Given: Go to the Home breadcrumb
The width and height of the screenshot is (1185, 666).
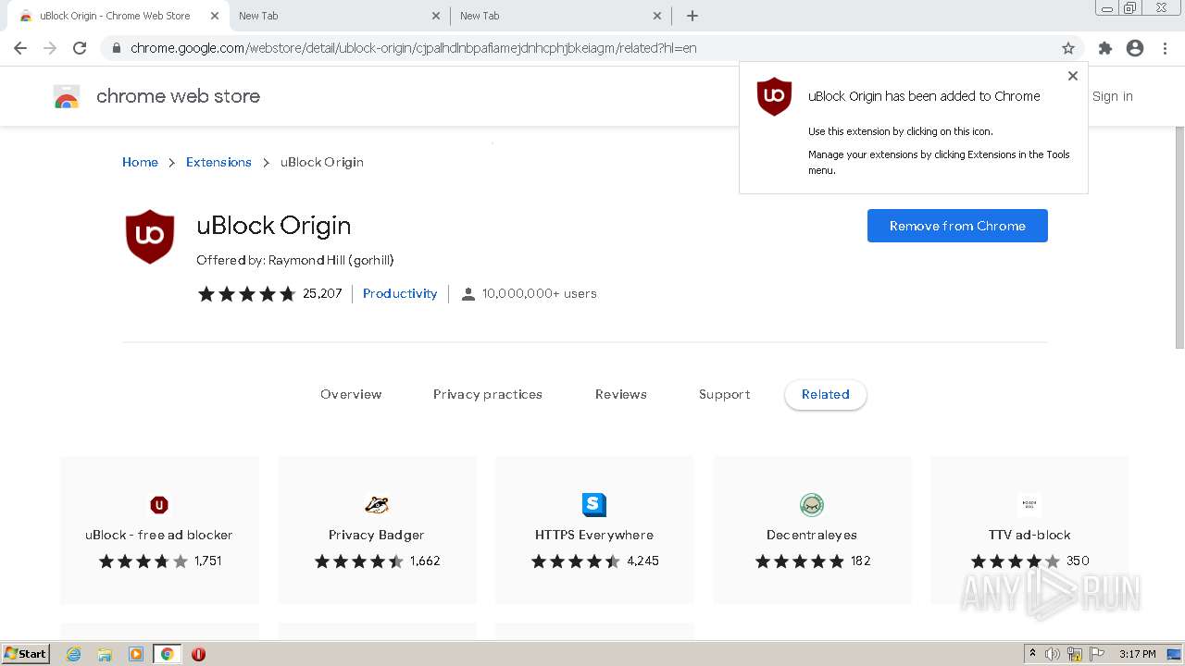Looking at the screenshot, I should coord(140,162).
